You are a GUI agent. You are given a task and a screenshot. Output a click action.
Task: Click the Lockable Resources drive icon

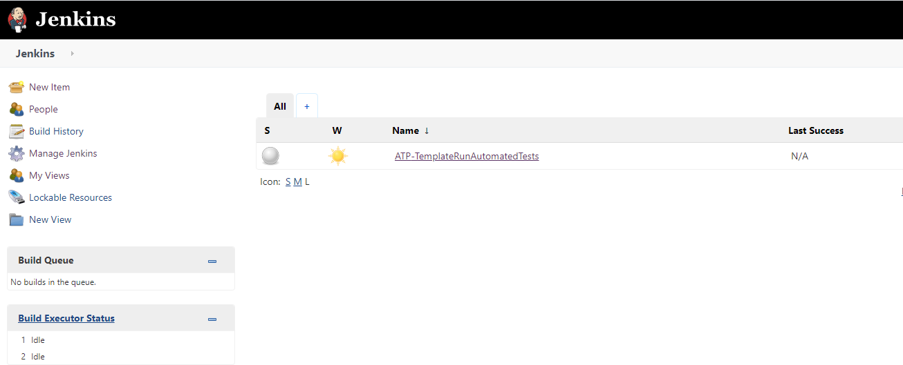coord(17,197)
